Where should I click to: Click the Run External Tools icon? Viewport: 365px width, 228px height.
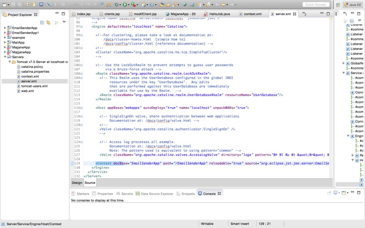coord(133,5)
